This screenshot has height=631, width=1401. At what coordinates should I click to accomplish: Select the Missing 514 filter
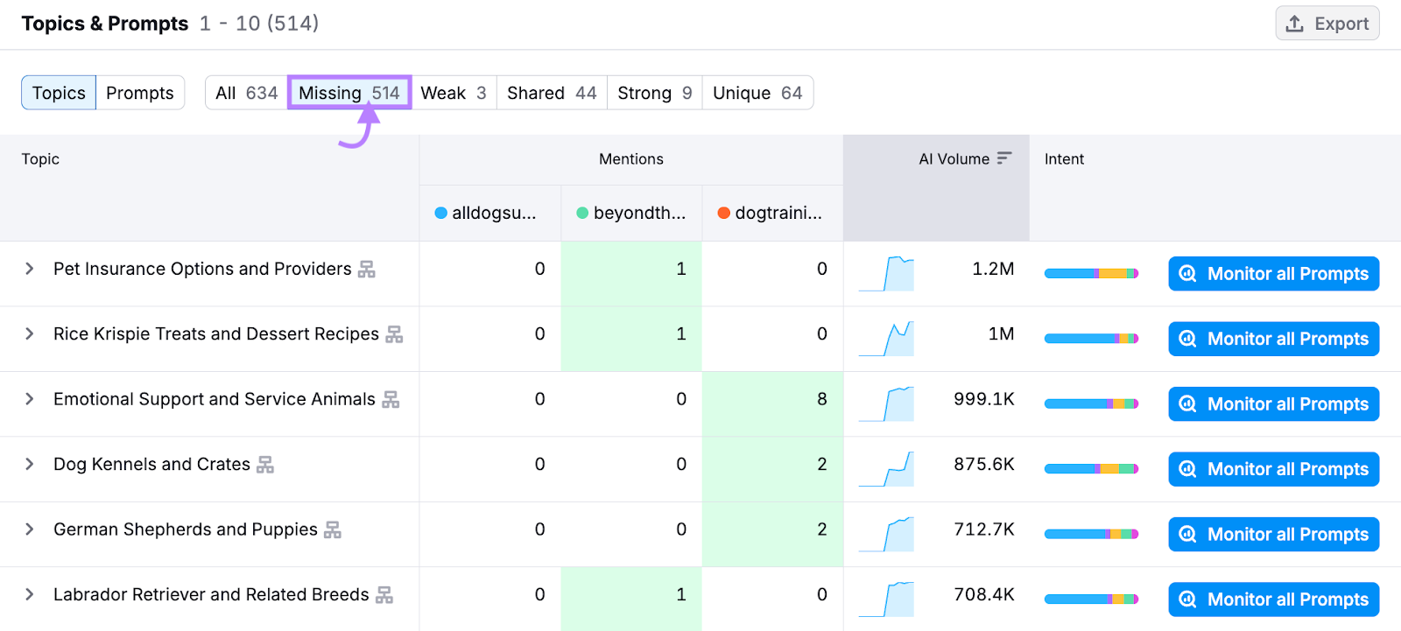tap(349, 93)
